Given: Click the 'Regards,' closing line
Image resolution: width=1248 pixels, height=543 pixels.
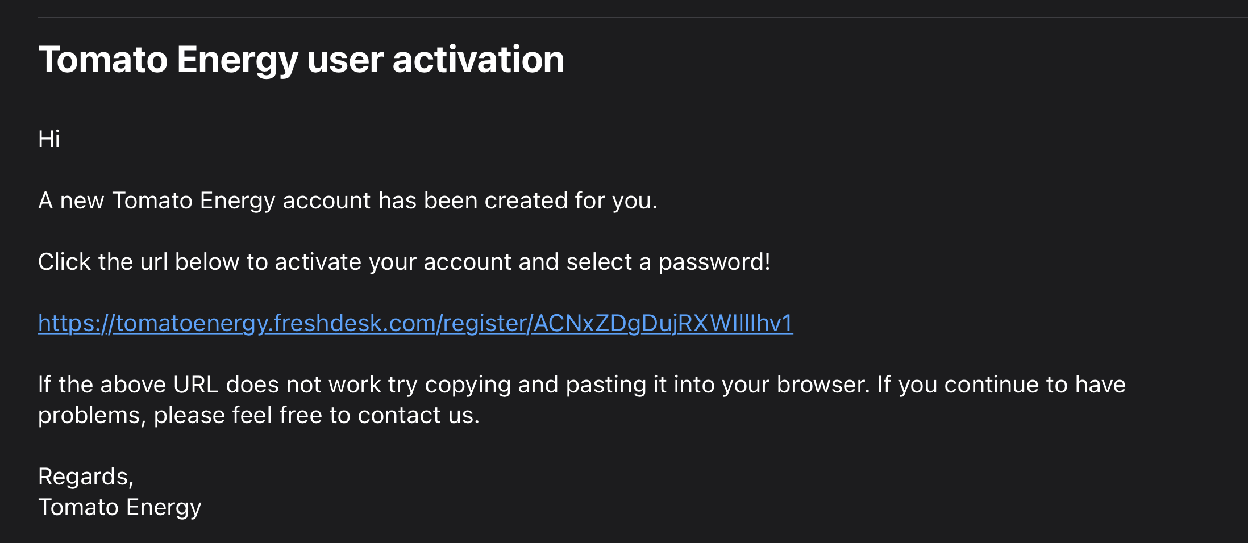Looking at the screenshot, I should pos(86,477).
